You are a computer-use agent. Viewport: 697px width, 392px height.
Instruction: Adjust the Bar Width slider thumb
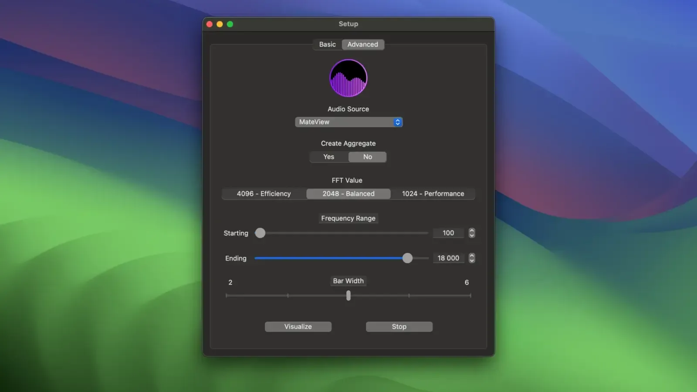tap(348, 296)
